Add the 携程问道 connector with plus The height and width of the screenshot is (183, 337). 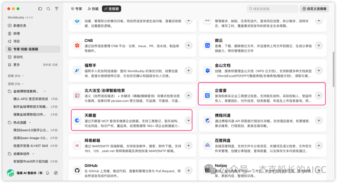tap(319, 120)
